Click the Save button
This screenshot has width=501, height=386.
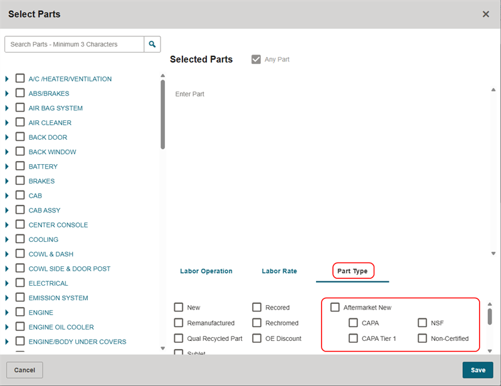(478, 370)
